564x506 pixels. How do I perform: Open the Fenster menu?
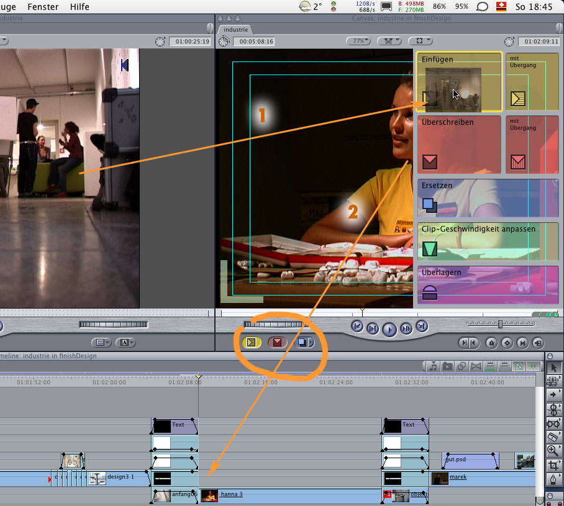pyautogui.click(x=43, y=7)
